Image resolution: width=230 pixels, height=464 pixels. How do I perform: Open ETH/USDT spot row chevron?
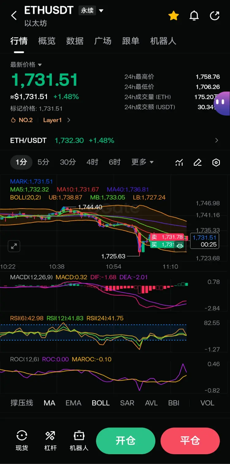point(217,140)
